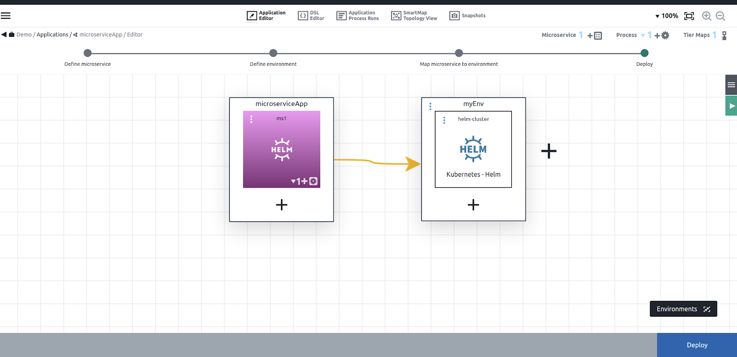Select the ms1 Helm microservice tile
The height and width of the screenshot is (357, 737).
tap(281, 150)
